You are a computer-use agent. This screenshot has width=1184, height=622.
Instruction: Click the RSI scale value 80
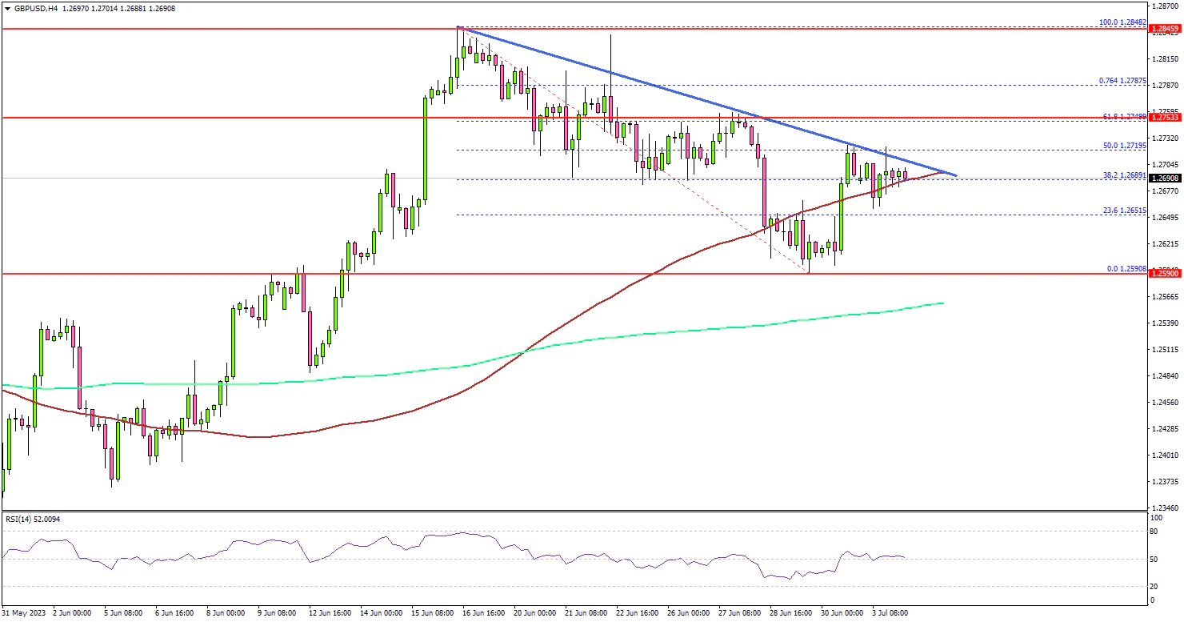tap(1154, 531)
